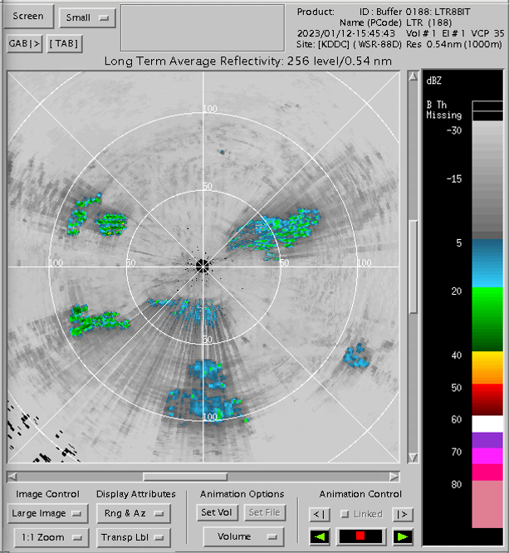
Task: Click the timestamp '2023/01/12-15:45:43'
Action: click(346, 33)
